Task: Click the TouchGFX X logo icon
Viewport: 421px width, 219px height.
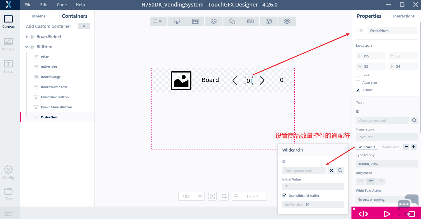Action: click(9, 5)
